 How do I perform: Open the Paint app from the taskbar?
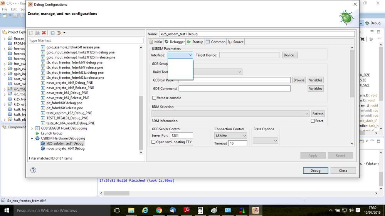(214, 210)
